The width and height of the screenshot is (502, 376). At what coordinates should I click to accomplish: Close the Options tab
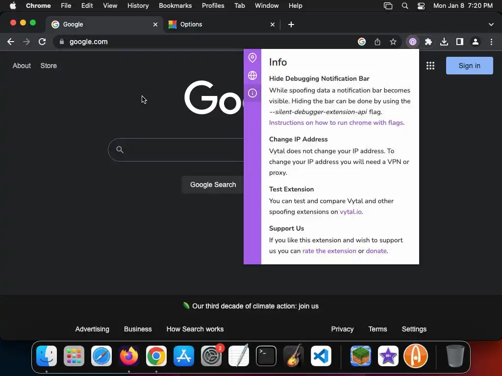point(273,24)
